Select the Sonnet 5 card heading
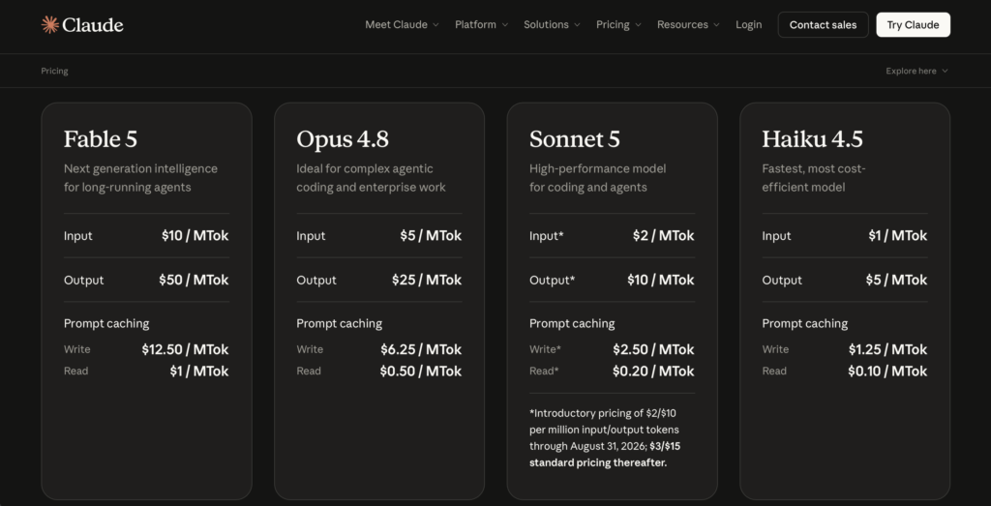The width and height of the screenshot is (991, 506). 575,139
